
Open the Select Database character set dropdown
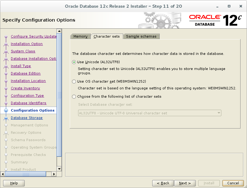click(x=150, y=113)
